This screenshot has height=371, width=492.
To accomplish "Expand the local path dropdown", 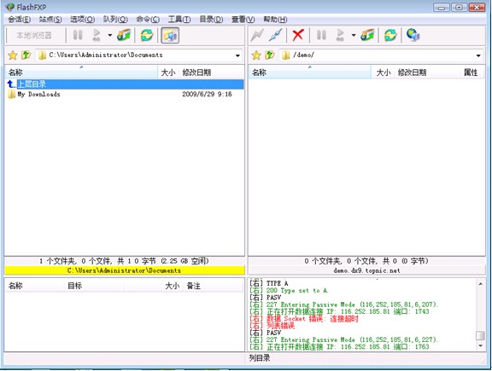I will 237,55.
